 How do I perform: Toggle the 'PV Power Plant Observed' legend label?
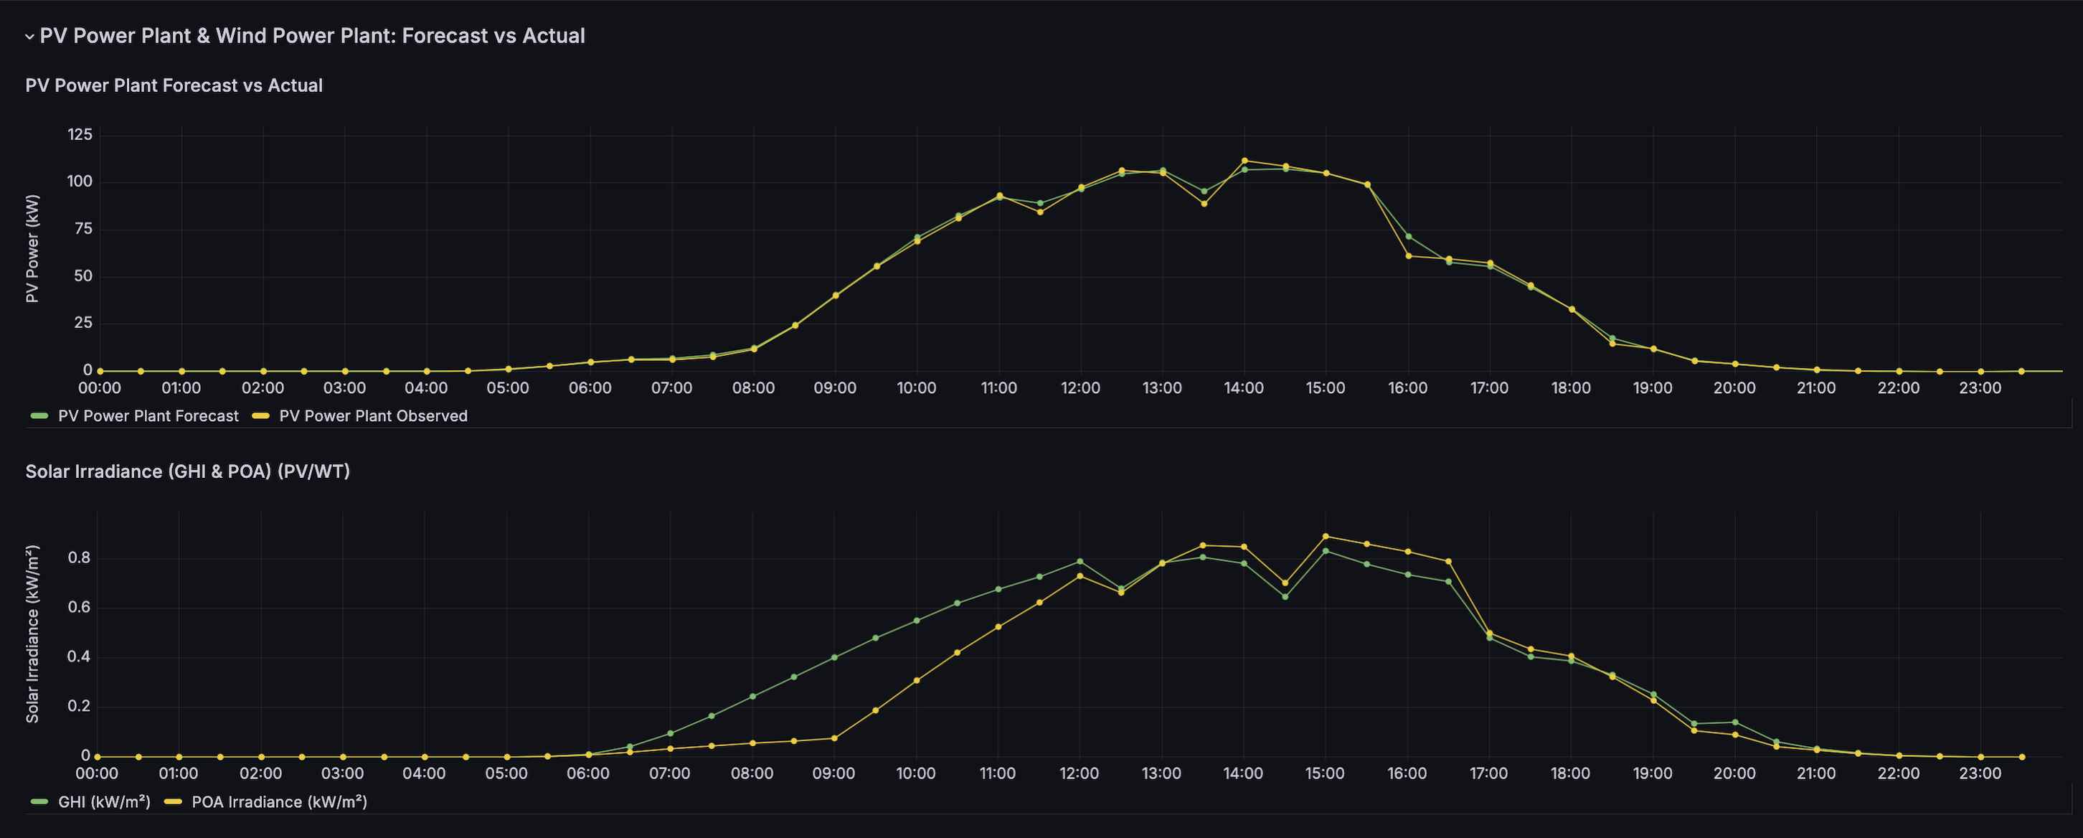373,415
